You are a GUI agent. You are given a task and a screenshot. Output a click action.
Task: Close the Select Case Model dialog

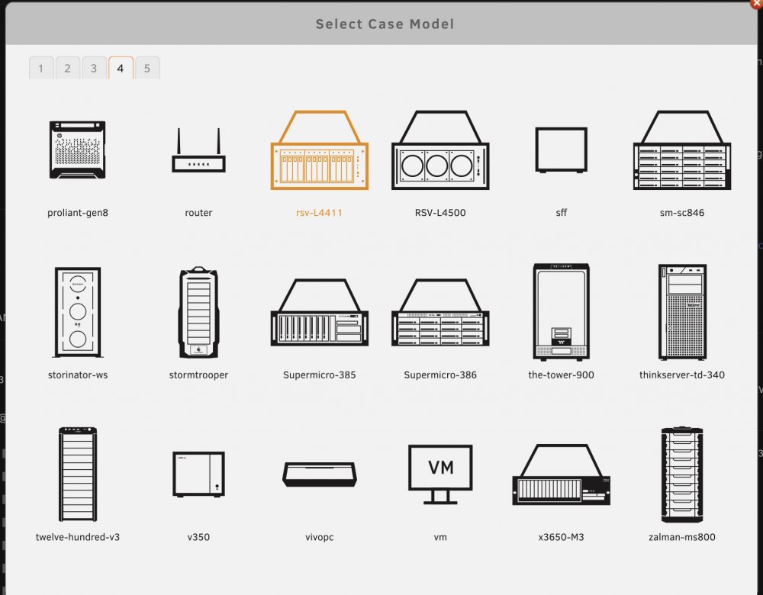(x=757, y=3)
